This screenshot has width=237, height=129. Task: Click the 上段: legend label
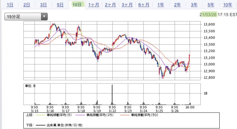pos(30,115)
